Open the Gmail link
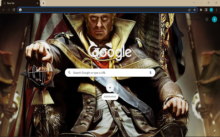 [x=189, y=19]
